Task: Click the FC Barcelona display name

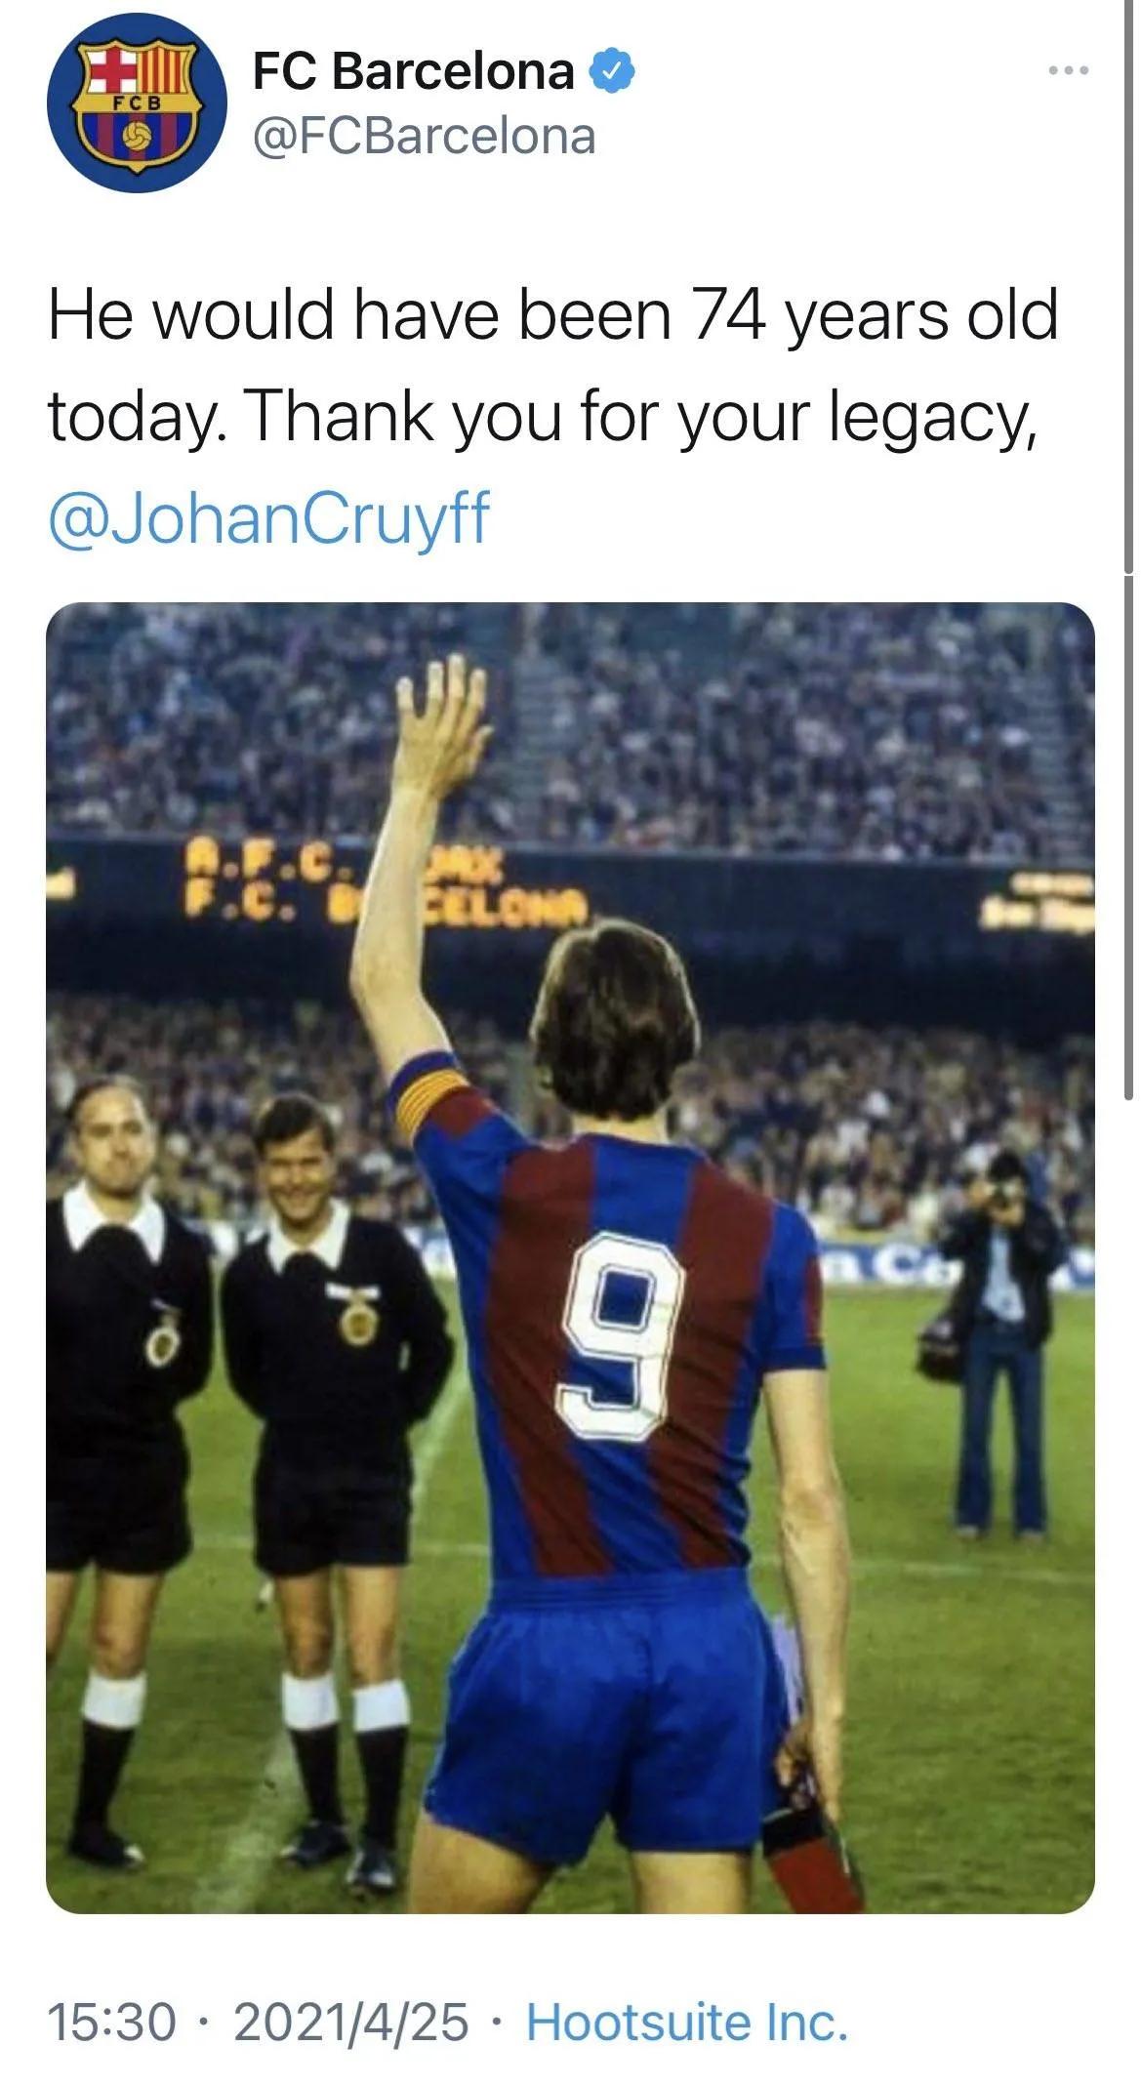Action: click(x=413, y=71)
